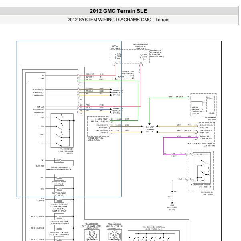Click the 'DK BLU' wire label at pin 13
Viewport: 241px width, 241px height.
point(89,108)
